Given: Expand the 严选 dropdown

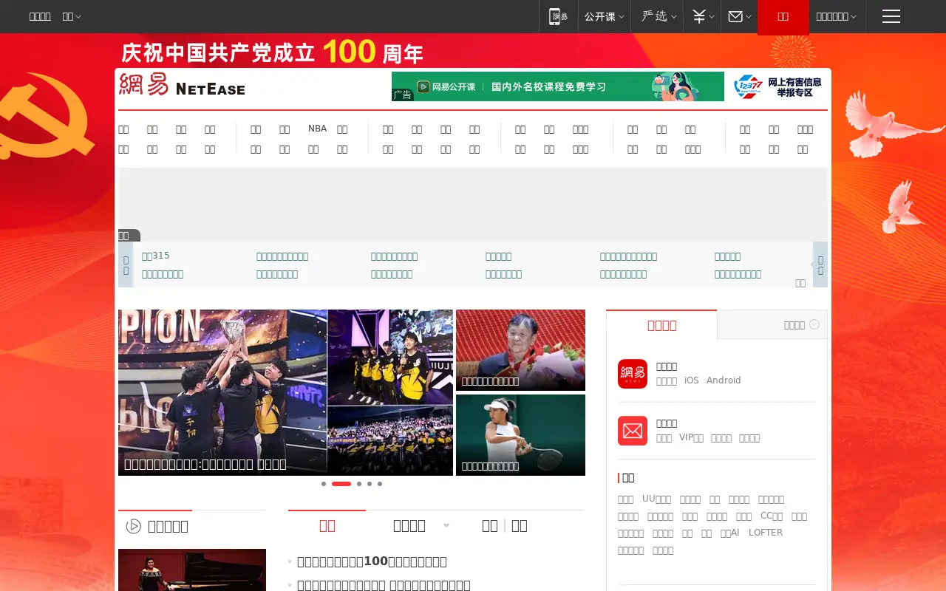Looking at the screenshot, I should coord(659,16).
